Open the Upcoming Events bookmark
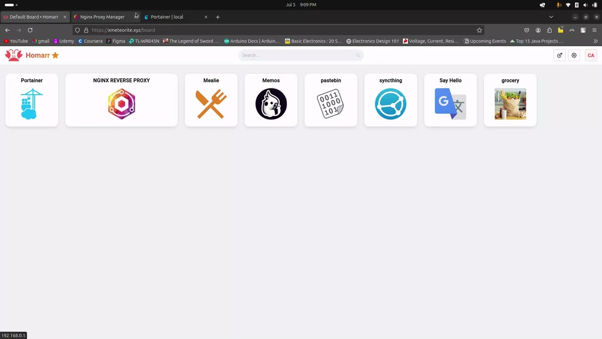602x339 pixels. pos(485,41)
